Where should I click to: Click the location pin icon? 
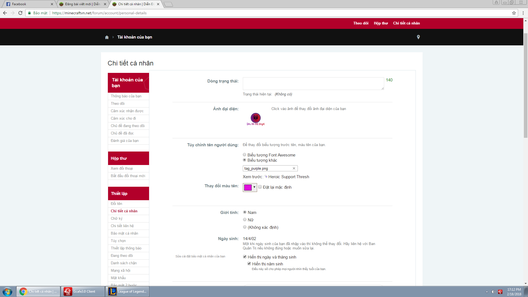tap(418, 37)
